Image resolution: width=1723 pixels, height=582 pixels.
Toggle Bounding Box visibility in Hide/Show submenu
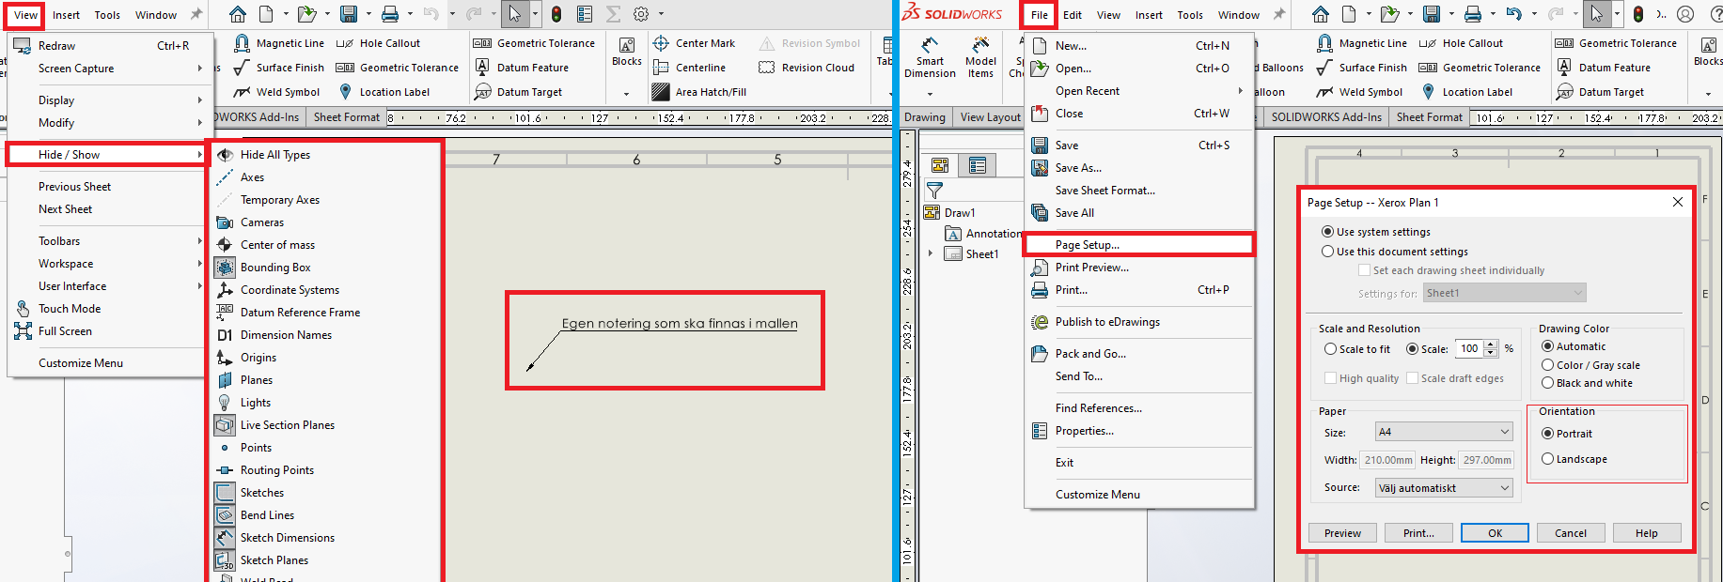[274, 268]
